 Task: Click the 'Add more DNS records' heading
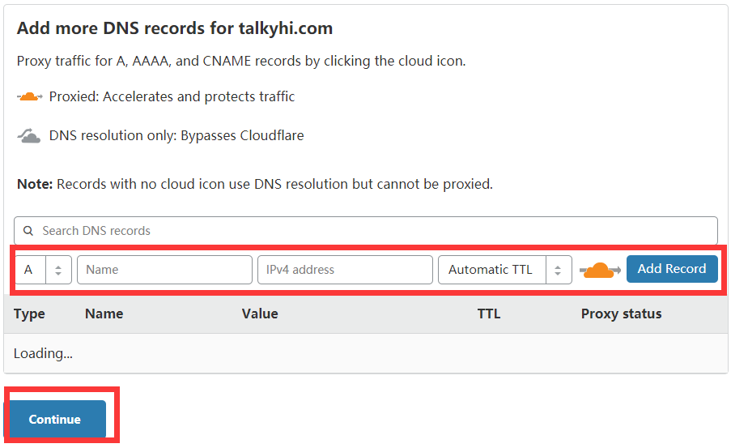(175, 28)
